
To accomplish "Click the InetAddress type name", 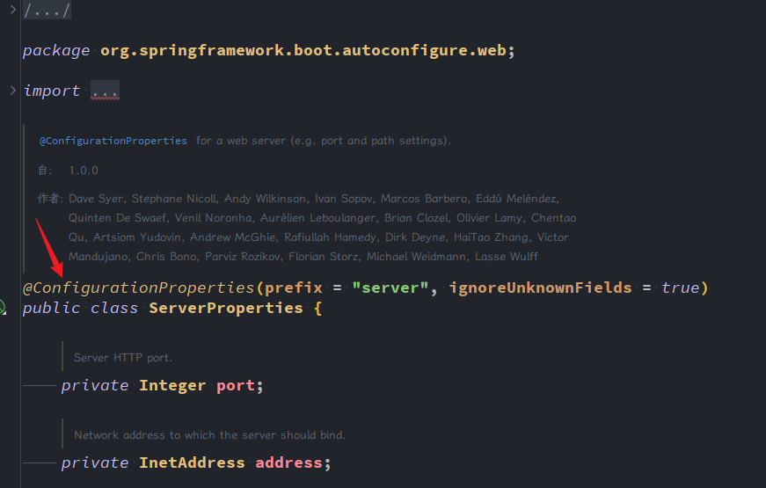I will coord(192,463).
